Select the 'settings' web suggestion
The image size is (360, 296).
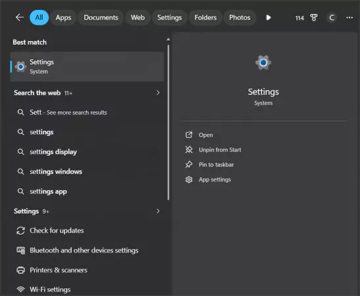pos(87,132)
